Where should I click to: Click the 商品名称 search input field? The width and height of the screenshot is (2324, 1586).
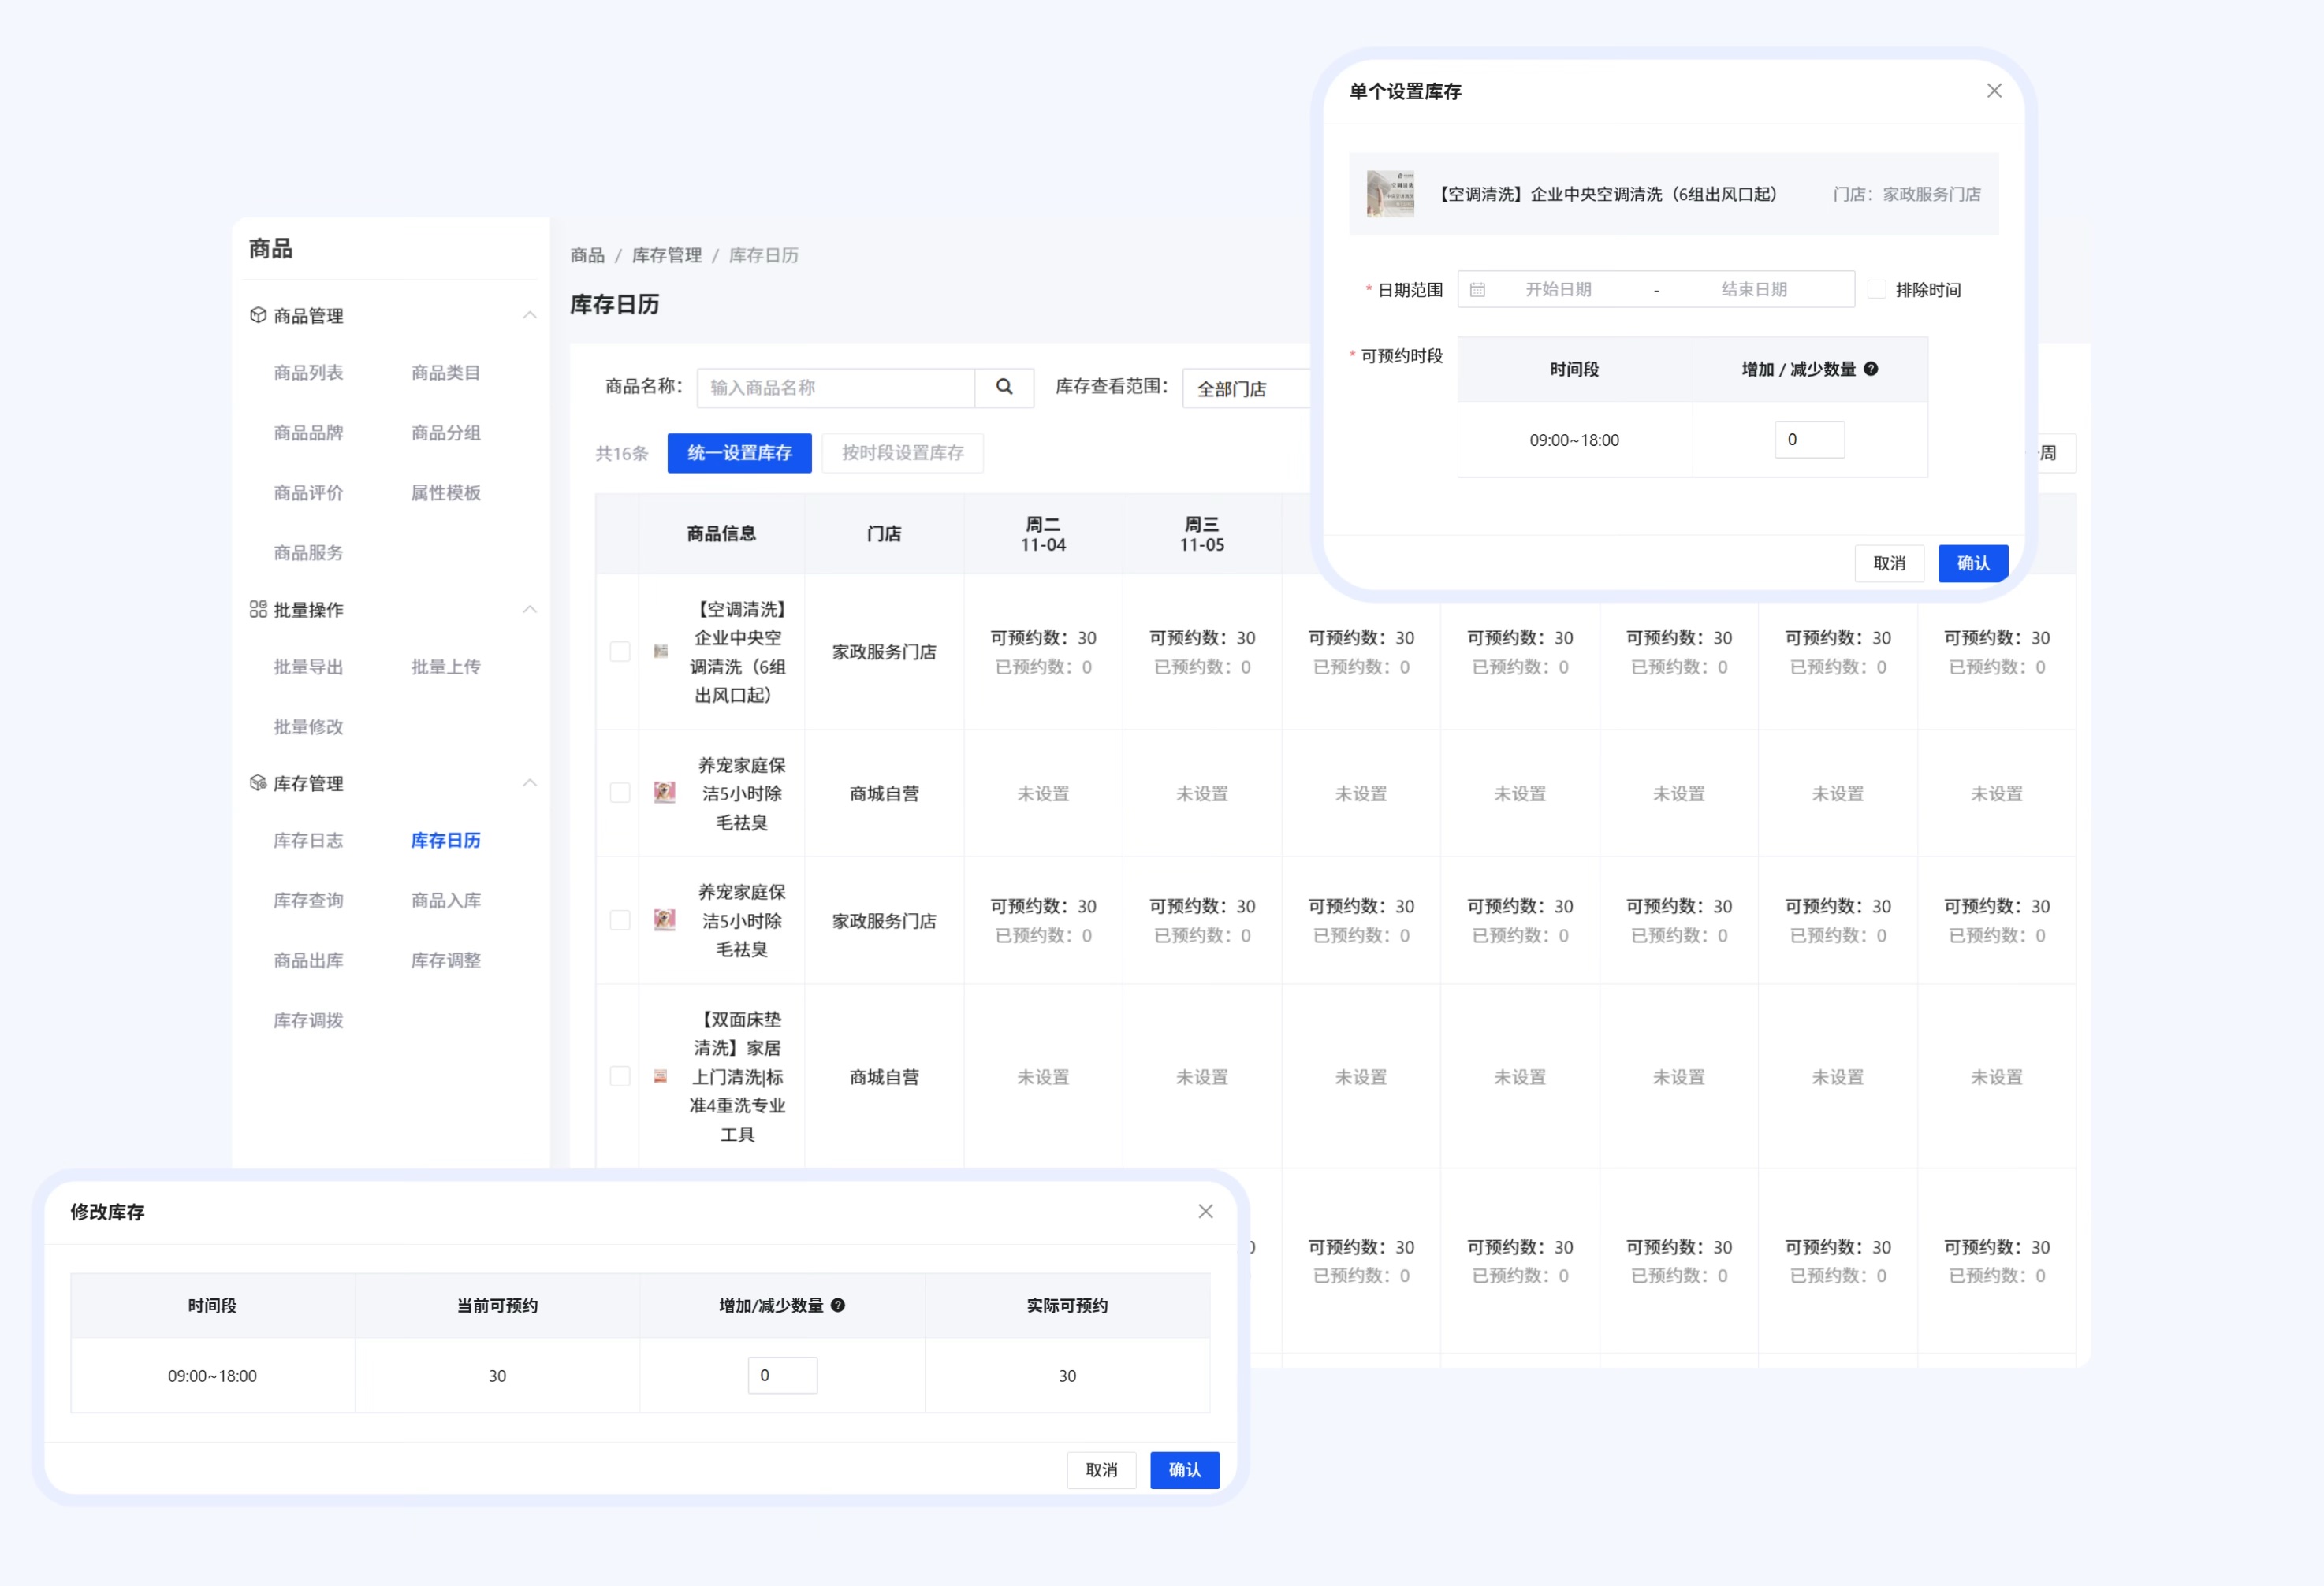pyautogui.click(x=835, y=387)
